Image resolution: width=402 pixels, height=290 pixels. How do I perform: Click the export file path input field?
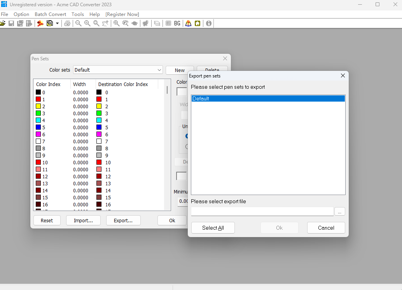262,211
